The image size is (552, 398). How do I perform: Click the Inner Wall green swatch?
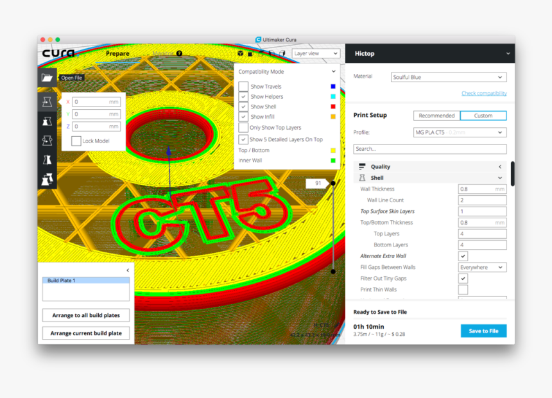pyautogui.click(x=333, y=160)
